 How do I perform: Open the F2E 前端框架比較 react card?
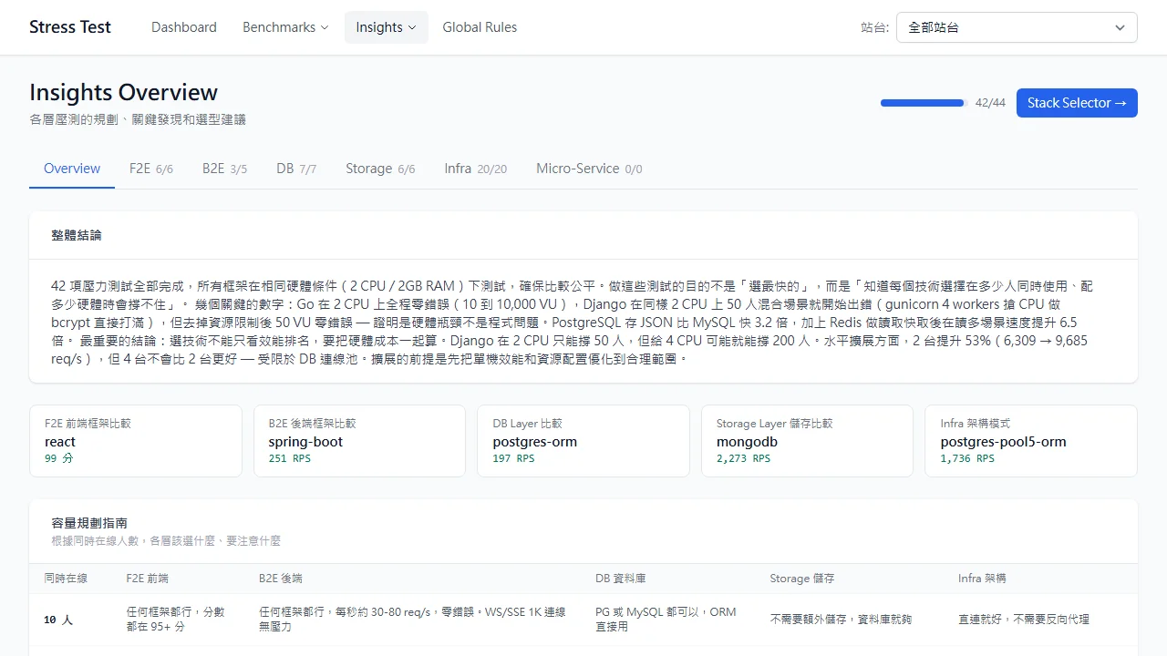click(x=136, y=441)
